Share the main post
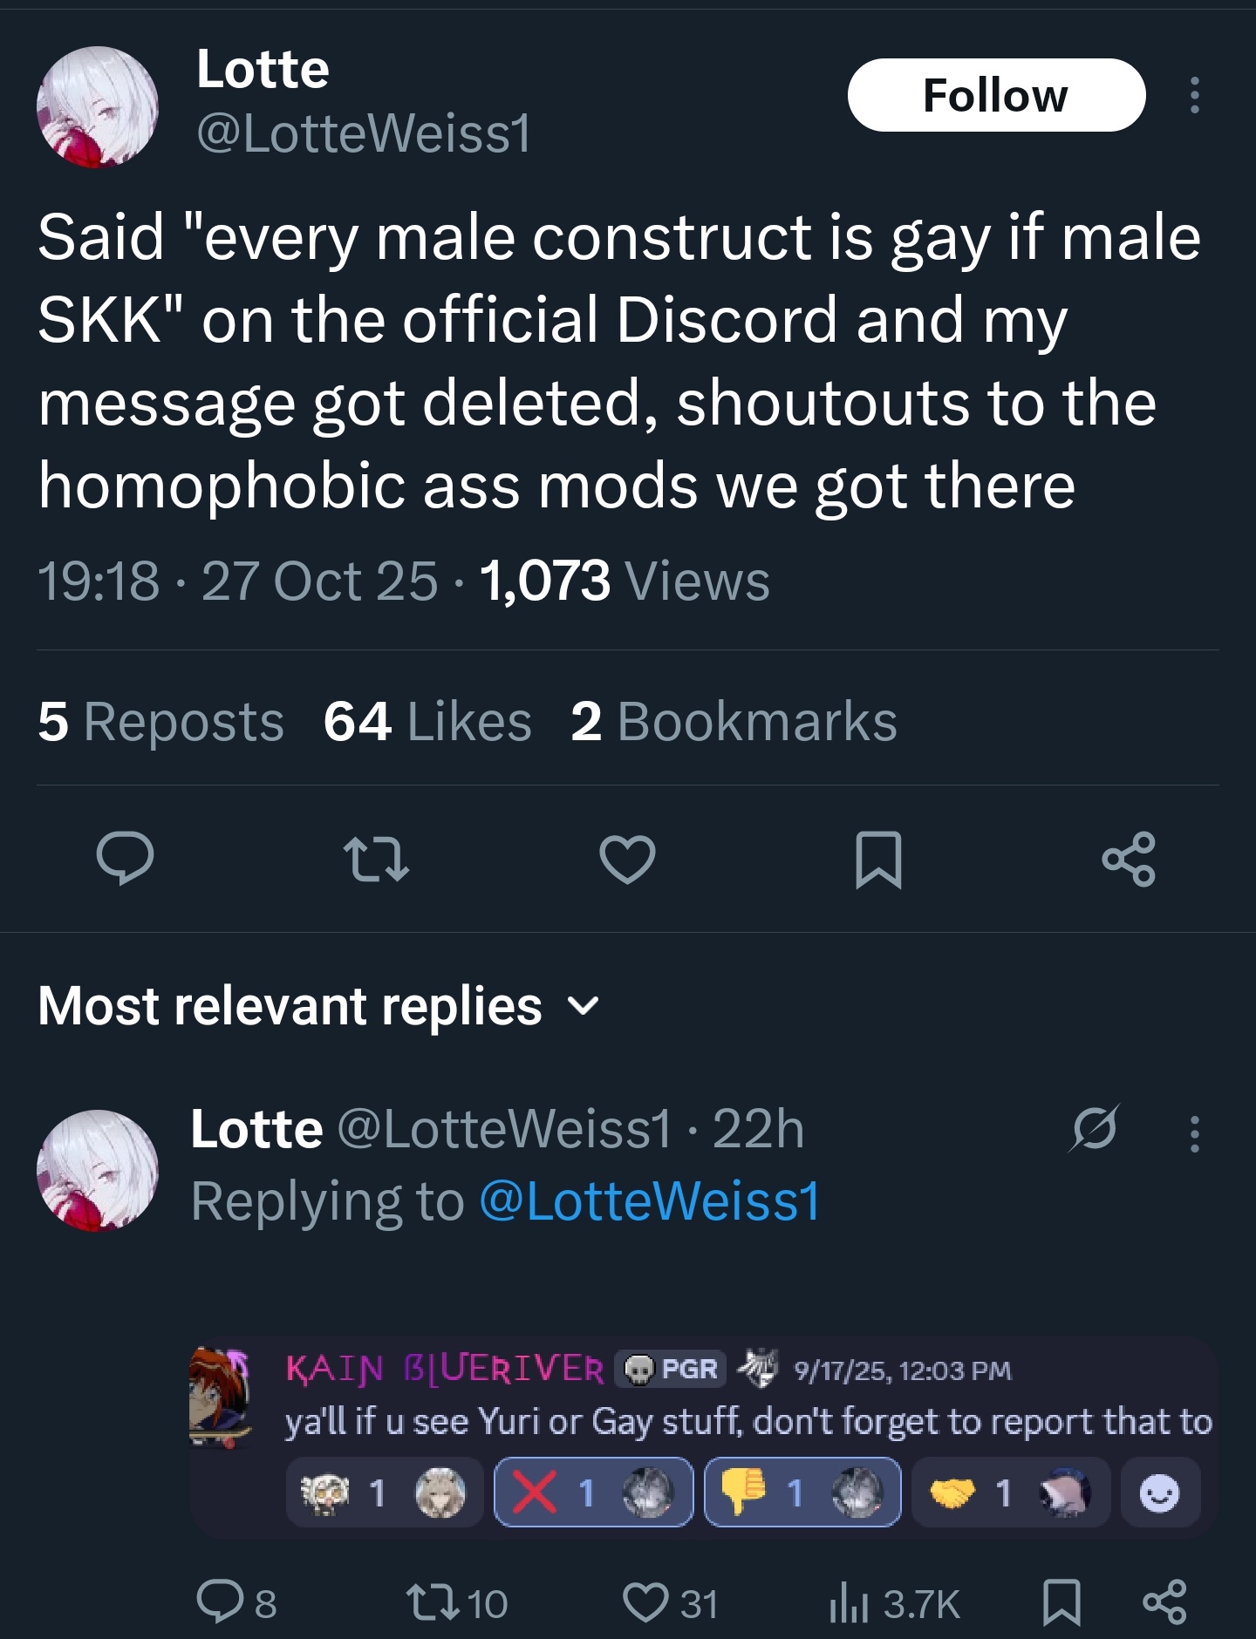Image resolution: width=1256 pixels, height=1639 pixels. pos(1129,859)
